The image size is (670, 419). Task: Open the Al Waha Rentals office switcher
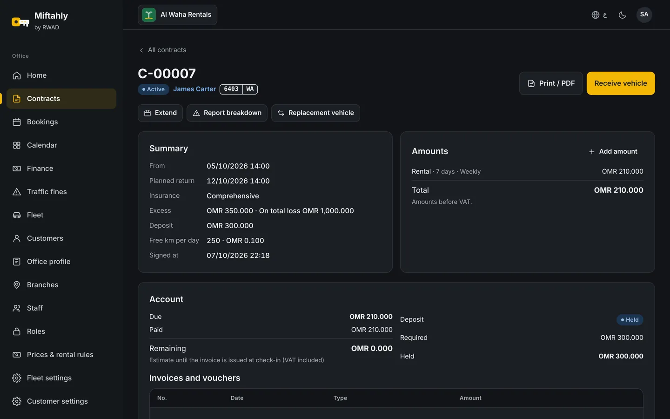[x=177, y=15]
